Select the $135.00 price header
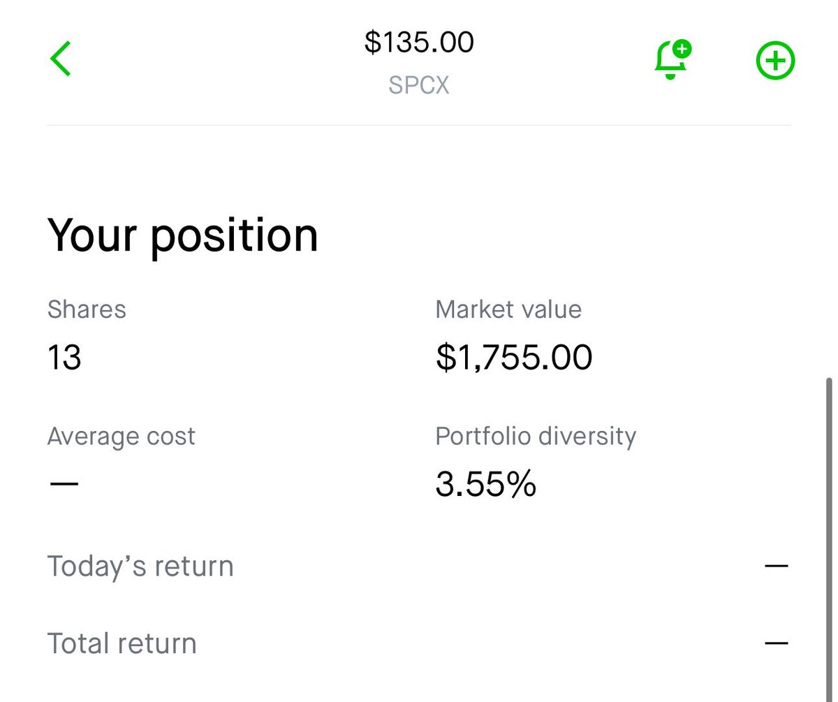The image size is (838, 702). pyautogui.click(x=419, y=42)
